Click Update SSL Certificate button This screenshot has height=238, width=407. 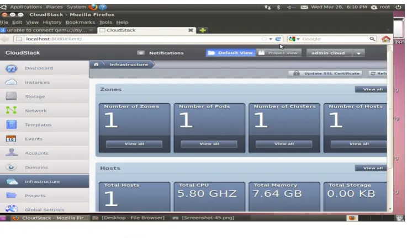coord(325,74)
